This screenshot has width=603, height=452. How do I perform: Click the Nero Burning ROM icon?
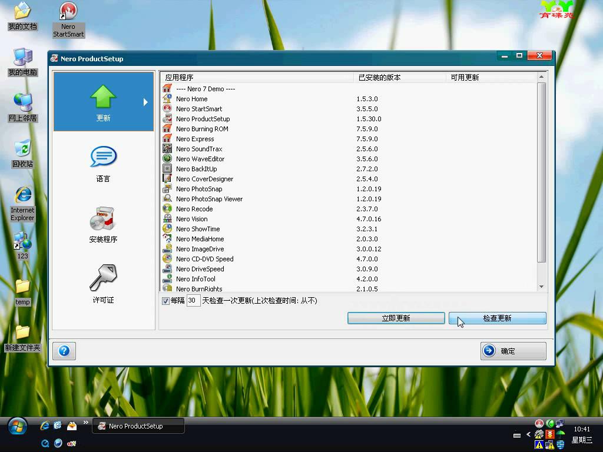click(167, 129)
